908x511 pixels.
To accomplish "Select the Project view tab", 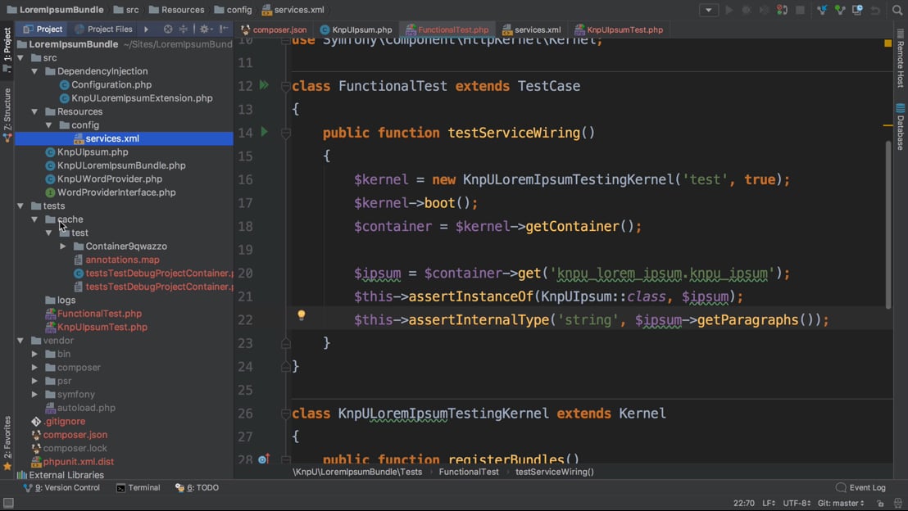I will click(x=43, y=29).
